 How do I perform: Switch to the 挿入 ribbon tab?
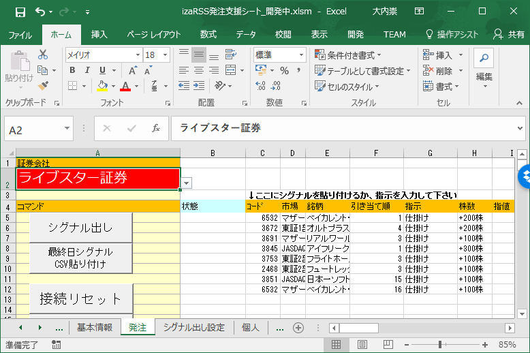(99, 35)
